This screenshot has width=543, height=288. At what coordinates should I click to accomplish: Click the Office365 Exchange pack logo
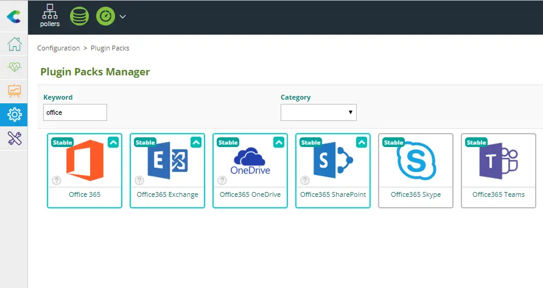pyautogui.click(x=167, y=160)
